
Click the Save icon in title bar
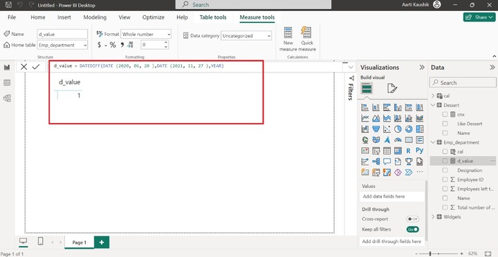[x=8, y=5]
